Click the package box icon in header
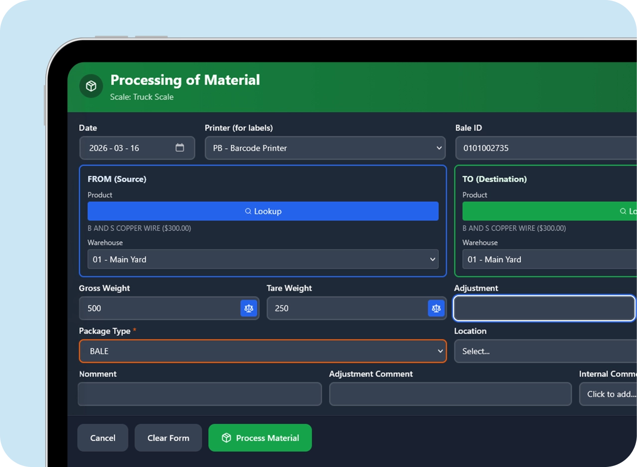The image size is (637, 467). point(91,86)
